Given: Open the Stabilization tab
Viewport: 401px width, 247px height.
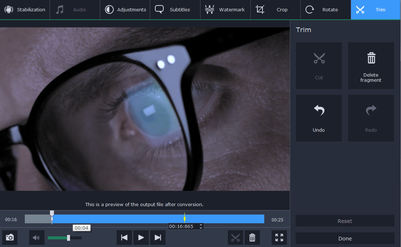Looking at the screenshot, I should pyautogui.click(x=25, y=9).
